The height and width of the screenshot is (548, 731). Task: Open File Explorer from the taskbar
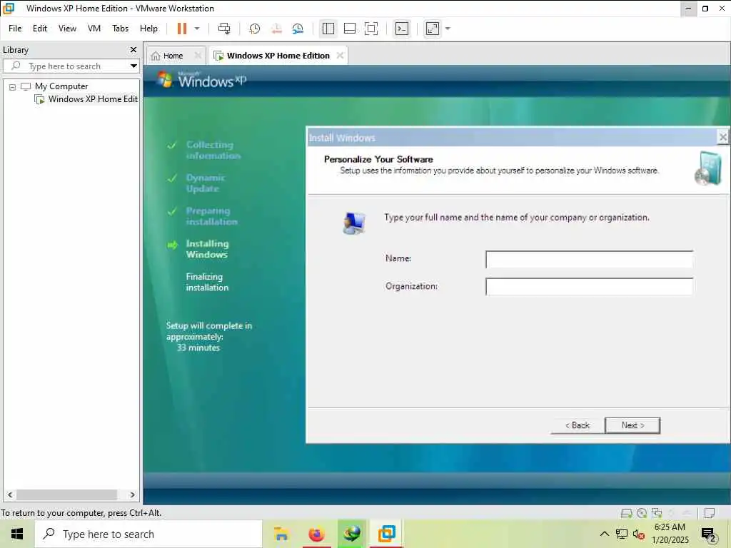coord(281,534)
